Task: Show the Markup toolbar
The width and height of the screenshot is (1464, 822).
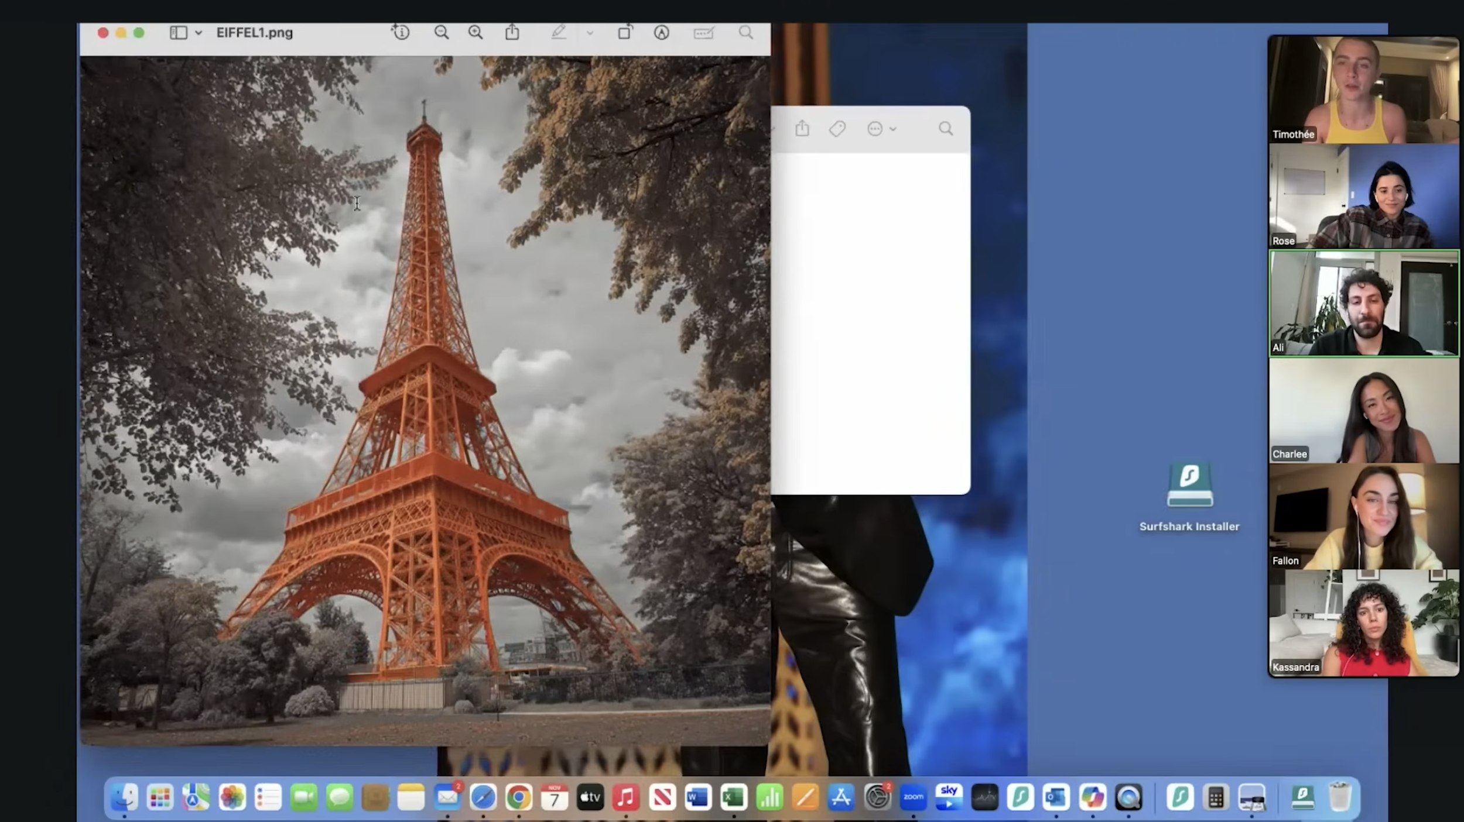Action: pos(662,32)
